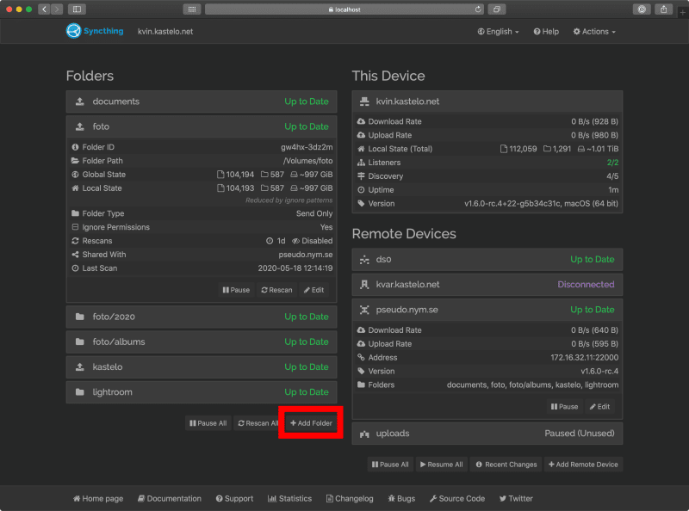Click the Last Scan clock icon

click(75, 268)
